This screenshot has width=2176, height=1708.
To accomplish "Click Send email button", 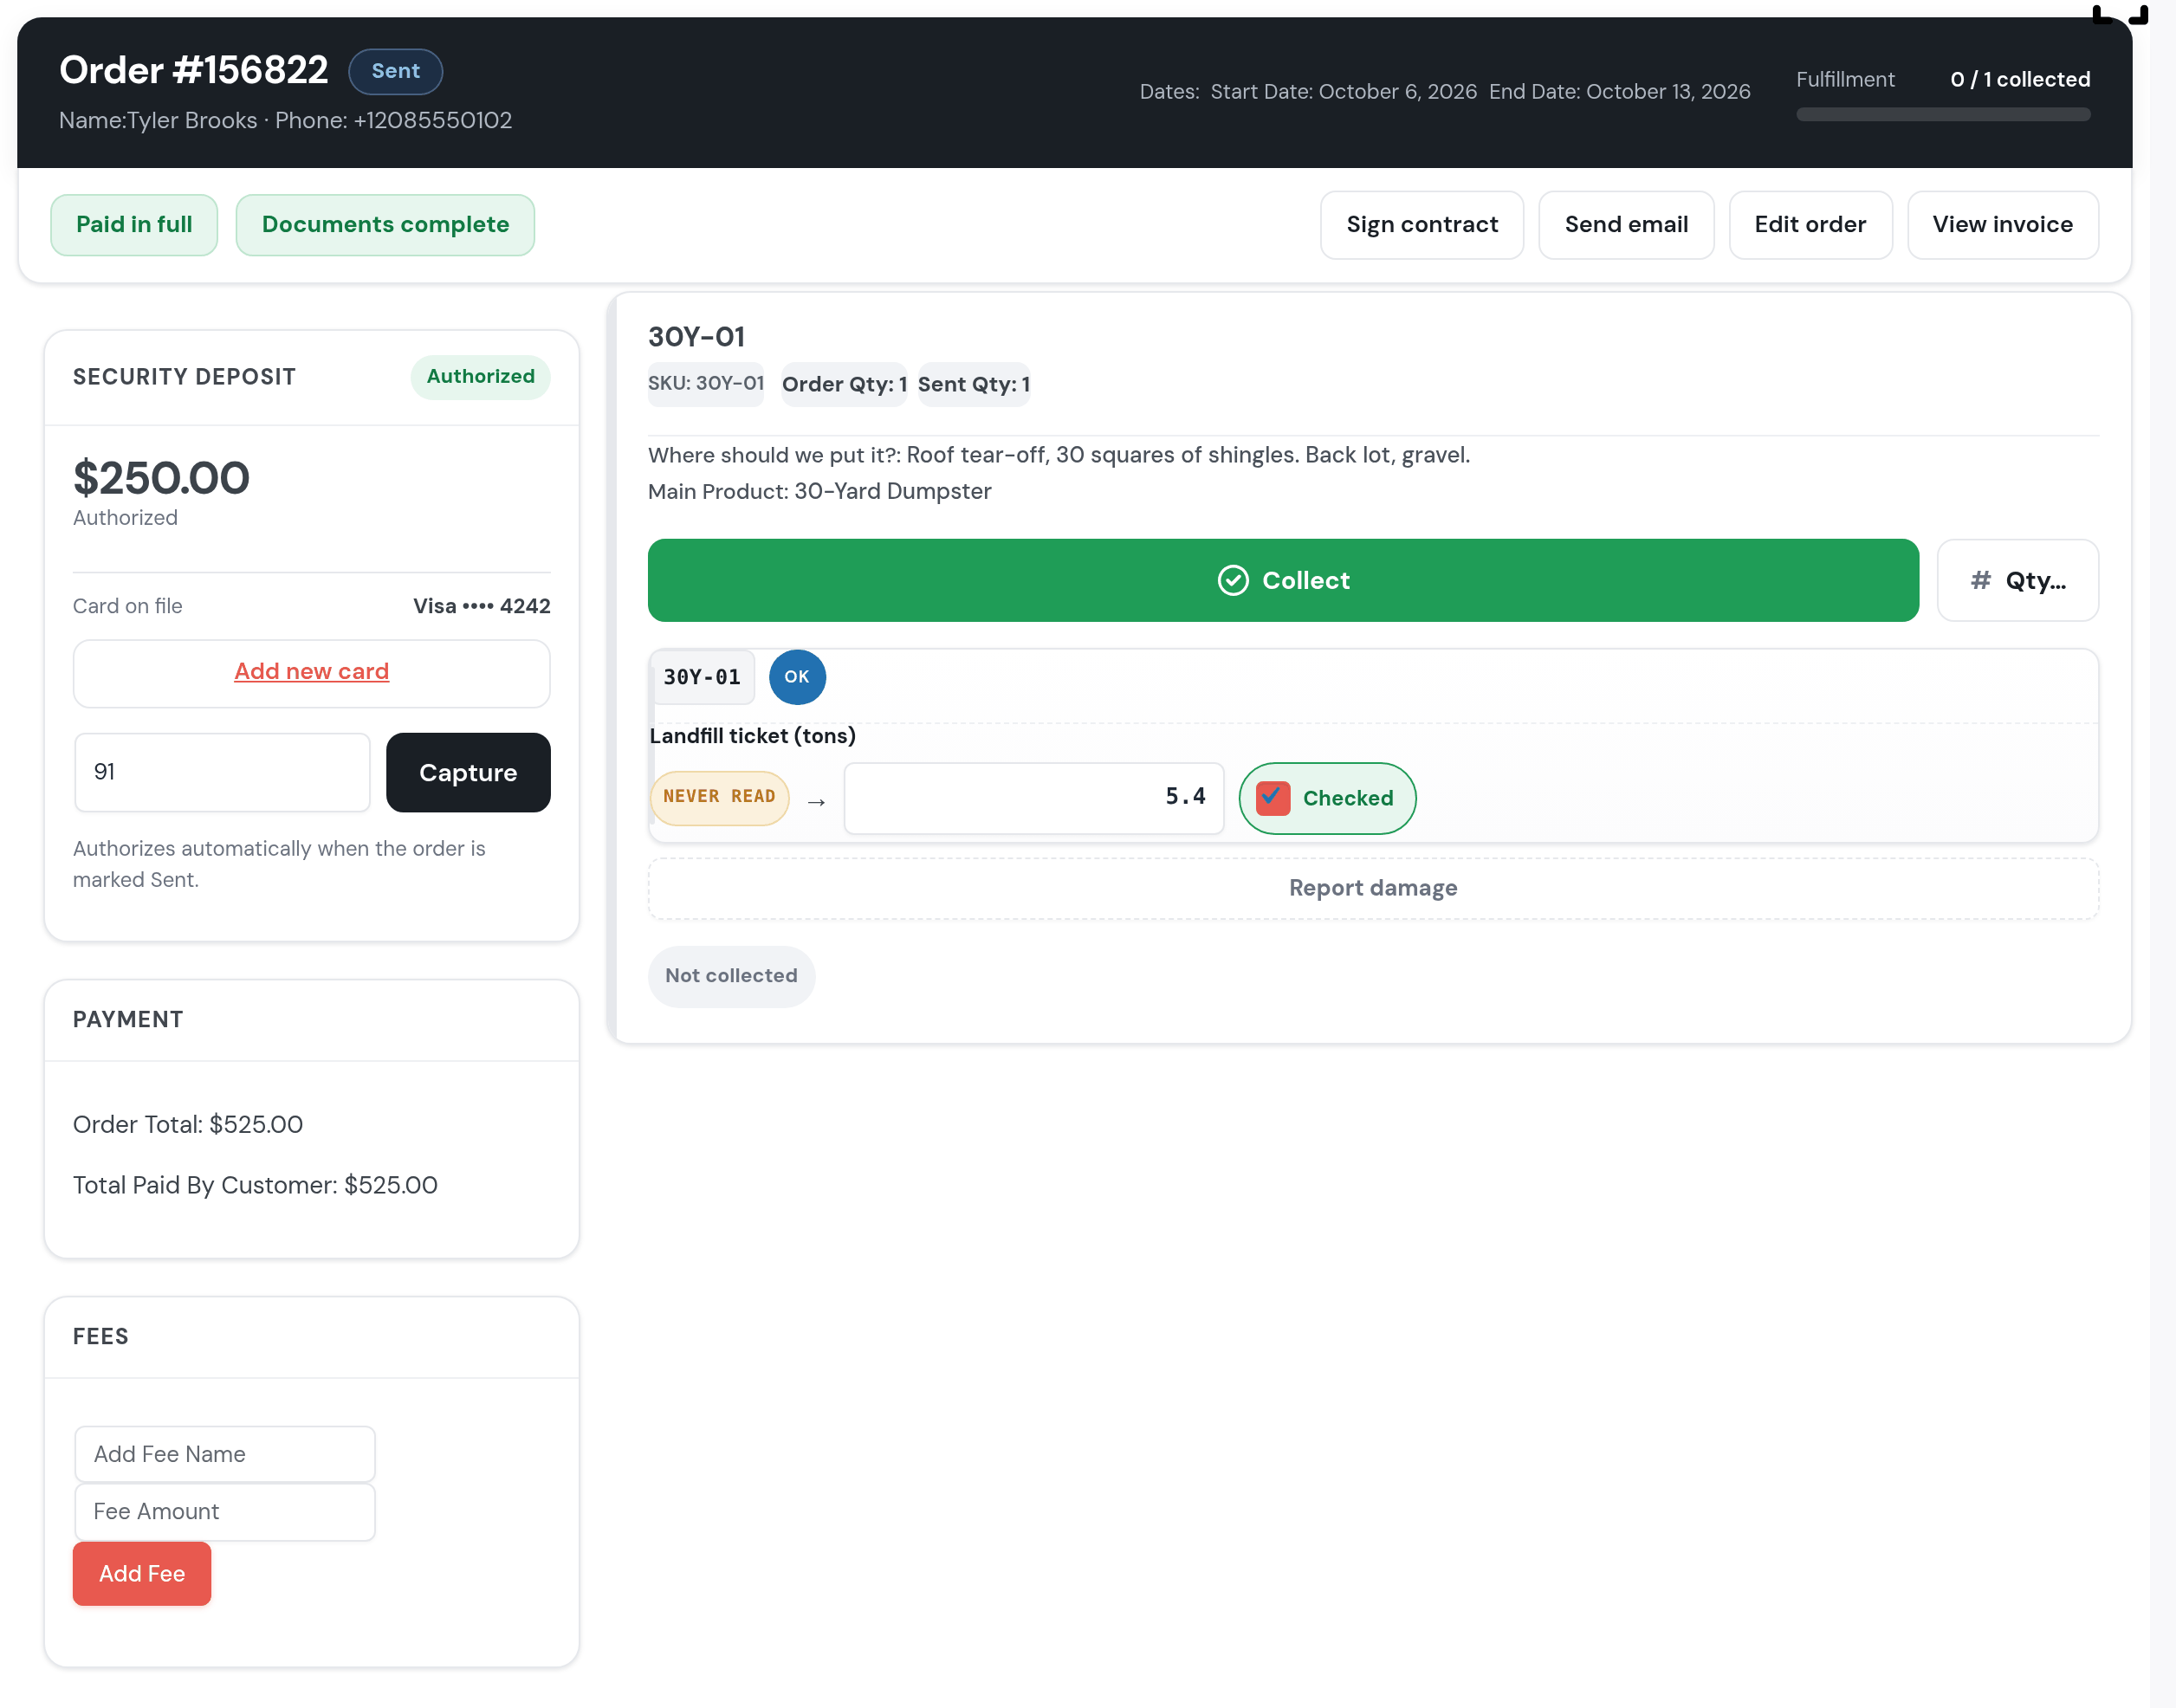I will [x=1626, y=224].
